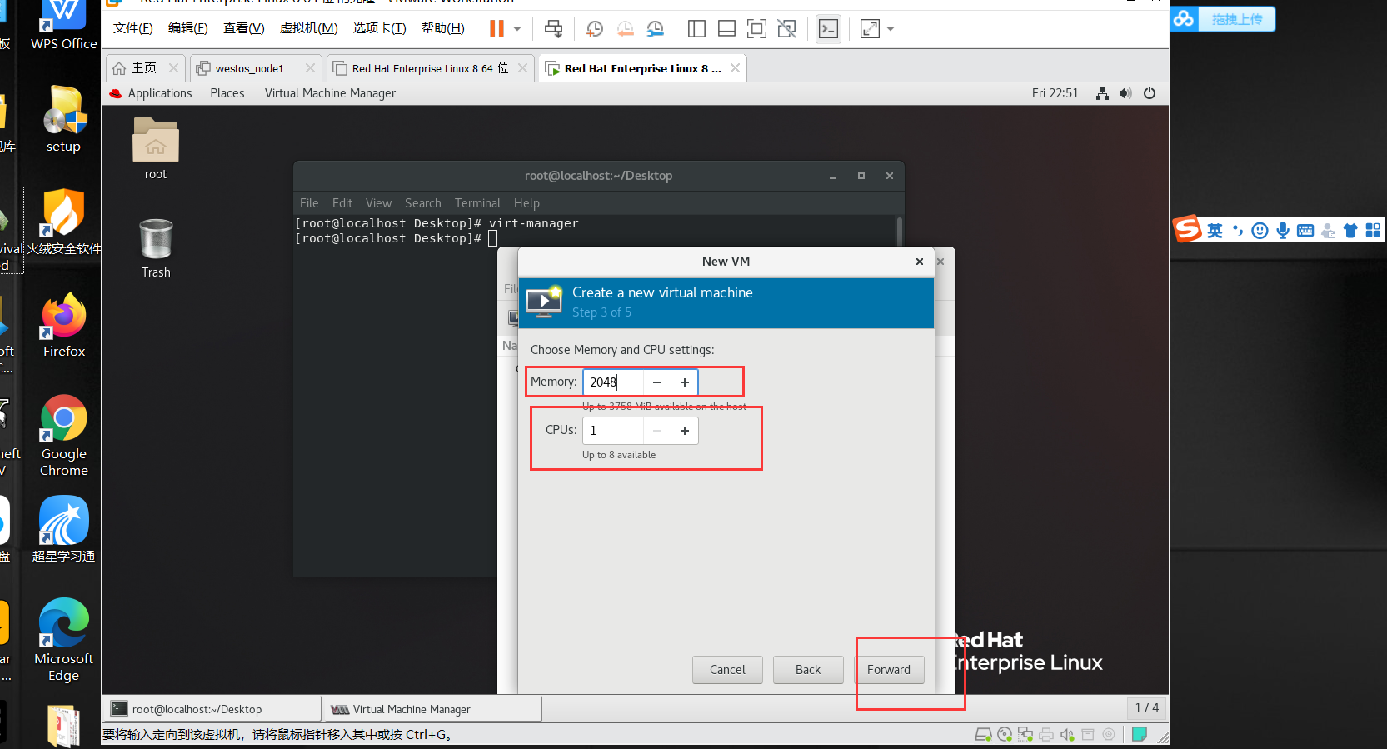Pause the virtual machine with the orange pause icon

[x=496, y=29]
